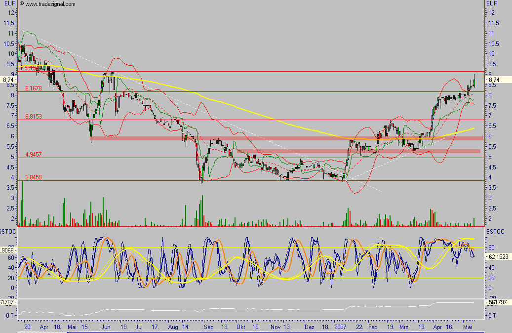Click the copyright symbol beside tradesignal
Screen dimensions: 512x333
pyautogui.click(x=21, y=4)
